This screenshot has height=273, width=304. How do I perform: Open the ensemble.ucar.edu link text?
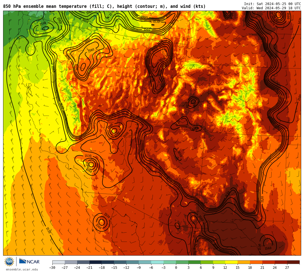tap(22, 269)
